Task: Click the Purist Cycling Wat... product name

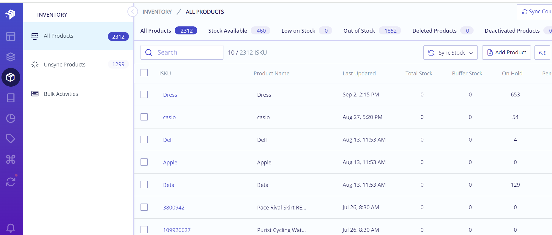Action: [281, 230]
